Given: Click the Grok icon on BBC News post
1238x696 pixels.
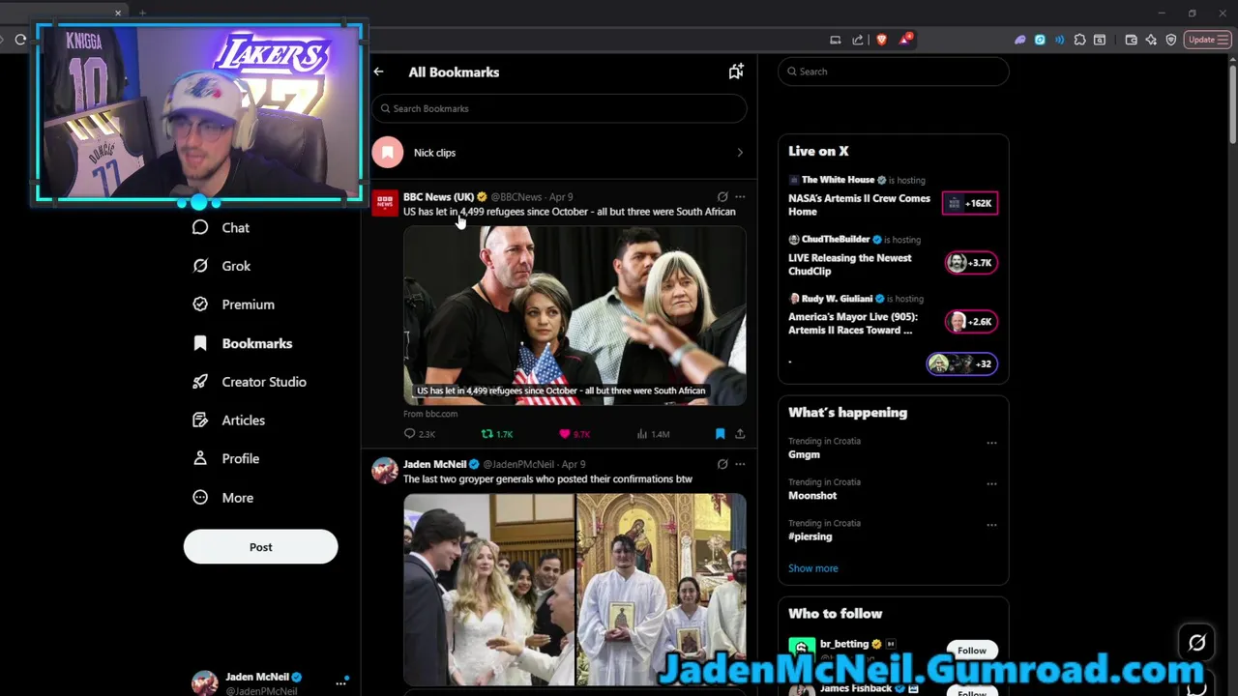Looking at the screenshot, I should coord(722,196).
